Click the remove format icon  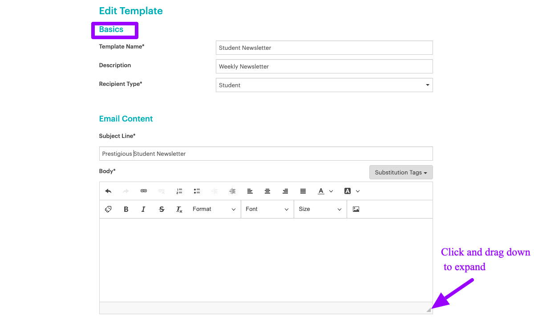(x=179, y=209)
